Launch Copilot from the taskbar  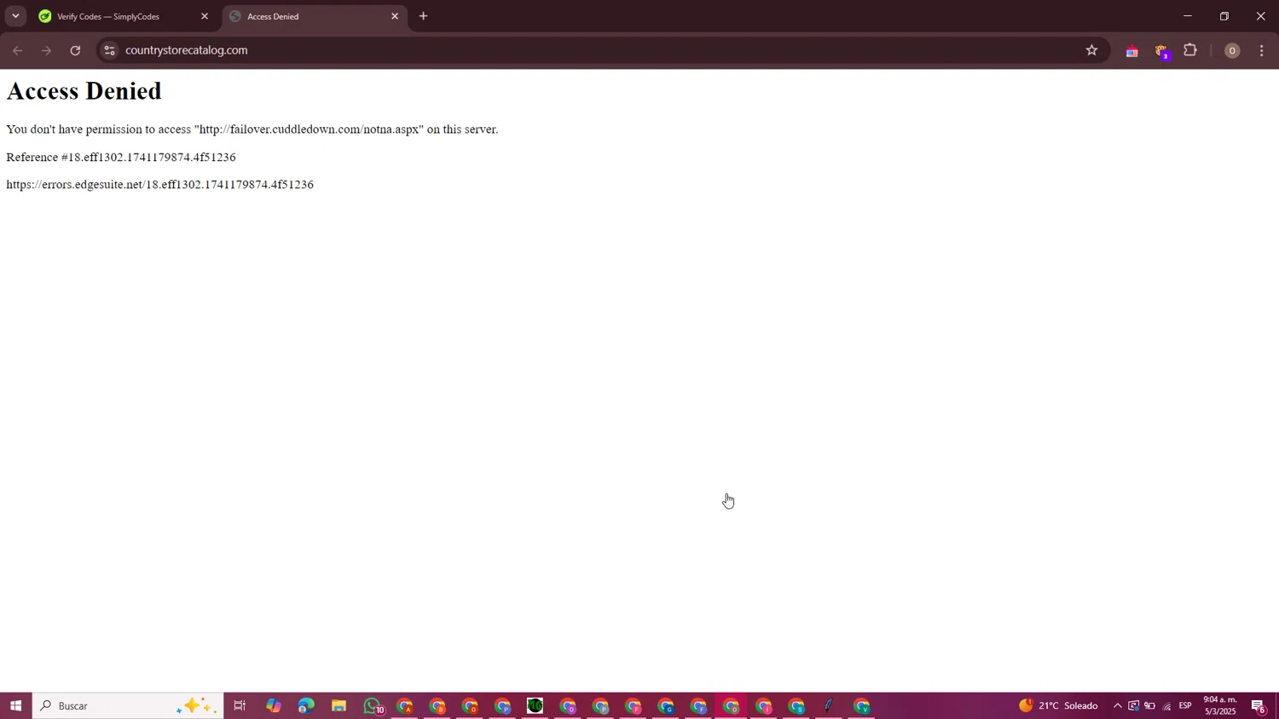point(273,705)
